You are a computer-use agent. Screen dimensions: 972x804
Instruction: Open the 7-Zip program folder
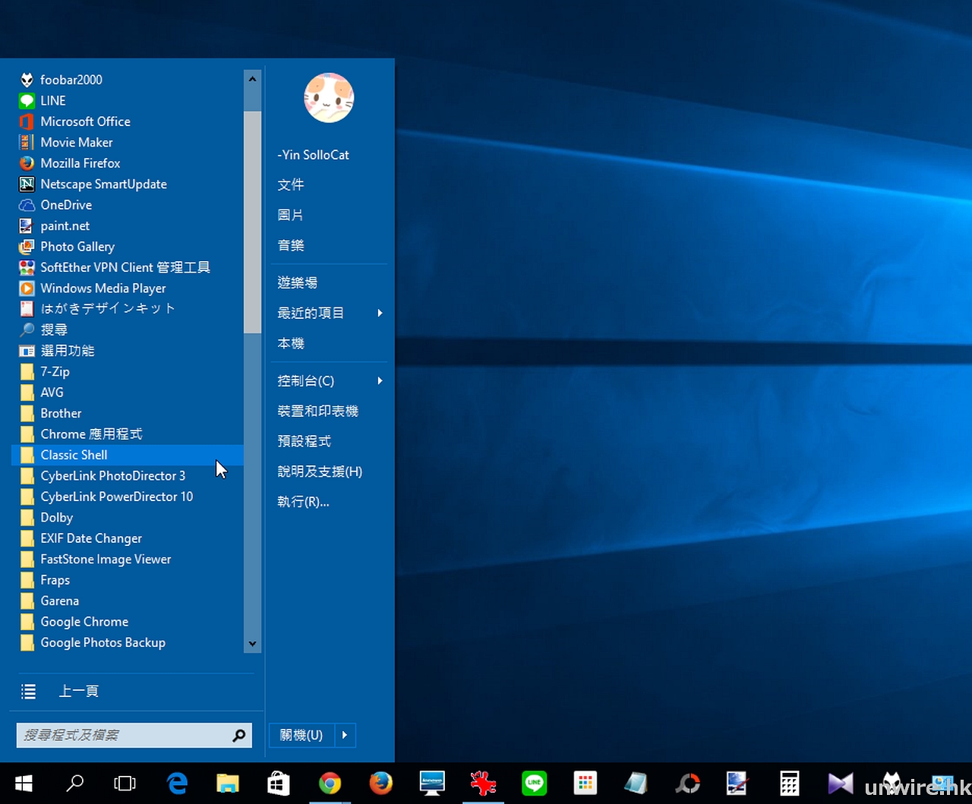(x=55, y=371)
